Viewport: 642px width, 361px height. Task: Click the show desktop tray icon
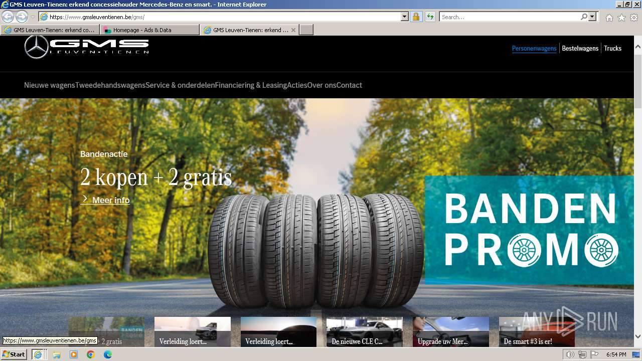tap(636, 354)
